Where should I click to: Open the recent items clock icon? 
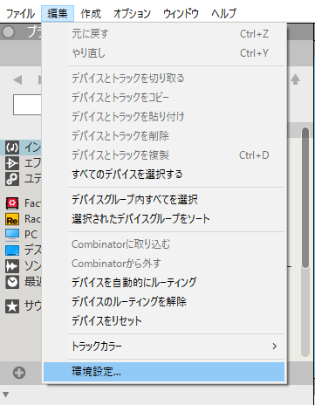12,282
